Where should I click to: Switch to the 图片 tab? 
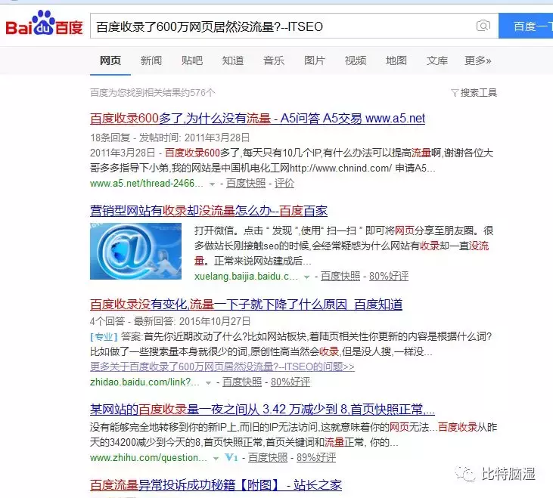(x=314, y=60)
